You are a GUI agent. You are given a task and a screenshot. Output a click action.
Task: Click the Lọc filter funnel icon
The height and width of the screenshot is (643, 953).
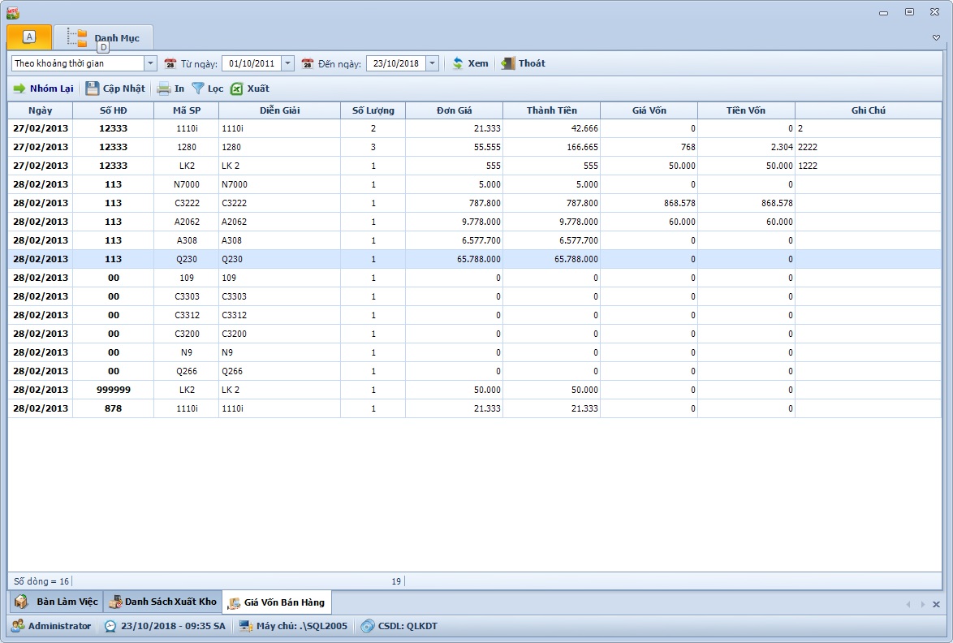click(198, 88)
